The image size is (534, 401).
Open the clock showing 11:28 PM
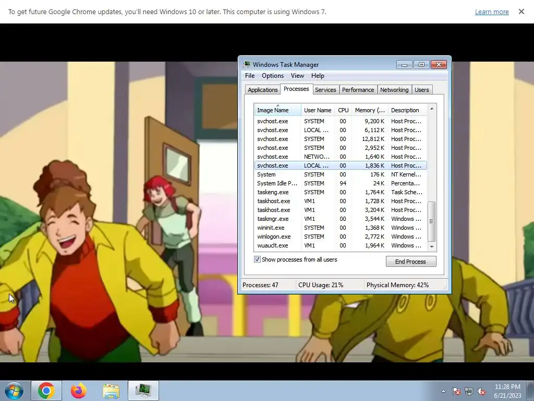pos(507,391)
